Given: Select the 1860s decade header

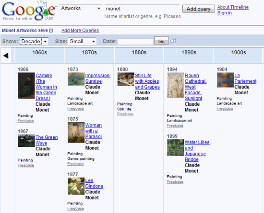Looking at the screenshot, I should coord(39,55).
